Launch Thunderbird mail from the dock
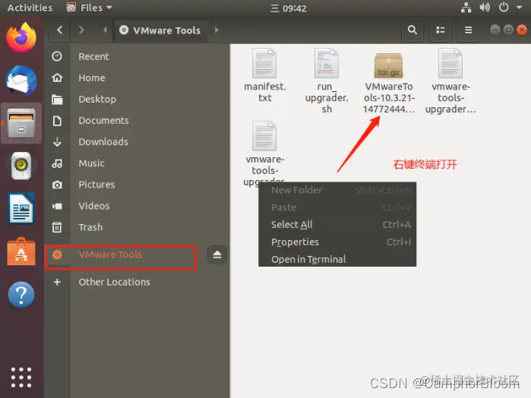The width and height of the screenshot is (531, 398). [21, 81]
